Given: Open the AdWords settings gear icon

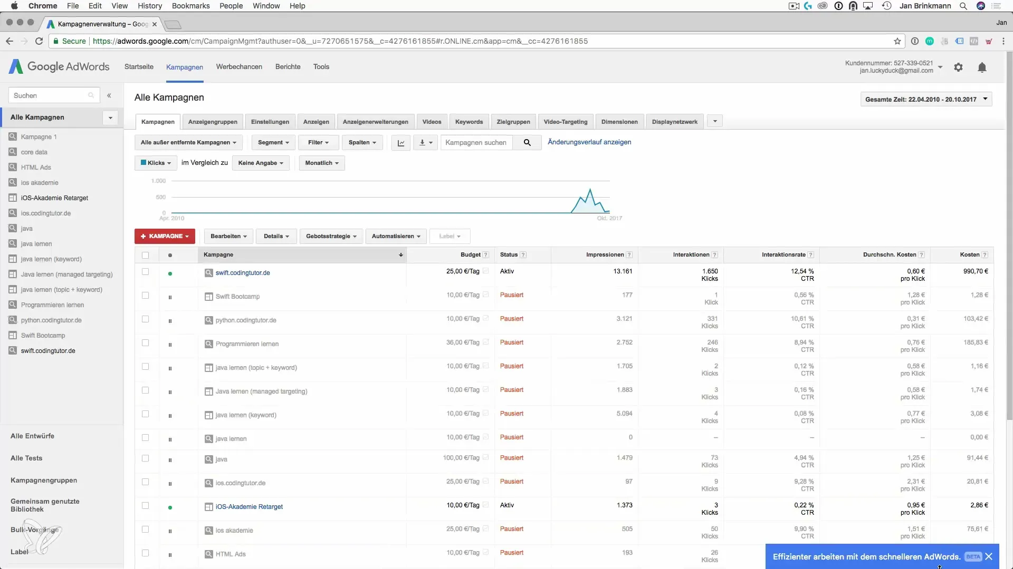Looking at the screenshot, I should click(958, 67).
